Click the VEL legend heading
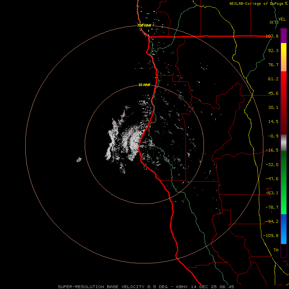The image size is (289, 289). point(282,19)
